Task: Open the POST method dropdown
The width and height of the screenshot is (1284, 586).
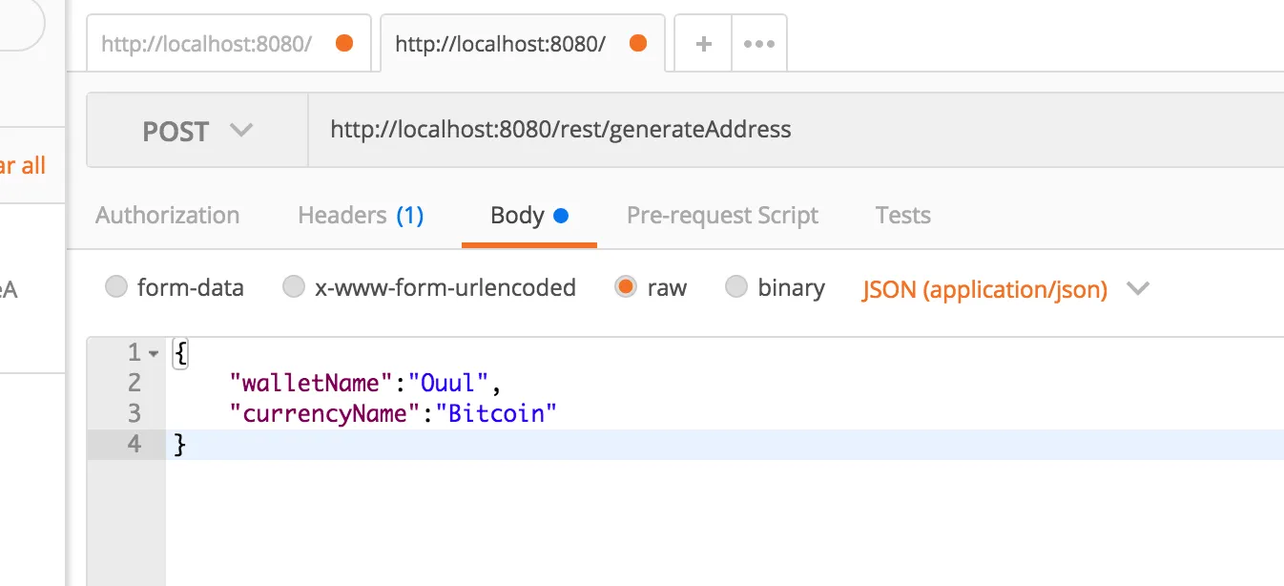Action: tap(197, 131)
